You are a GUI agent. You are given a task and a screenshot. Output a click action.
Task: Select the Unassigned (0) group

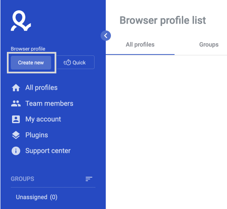tap(37, 197)
